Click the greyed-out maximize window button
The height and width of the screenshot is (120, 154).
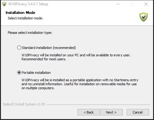coord(132,4)
